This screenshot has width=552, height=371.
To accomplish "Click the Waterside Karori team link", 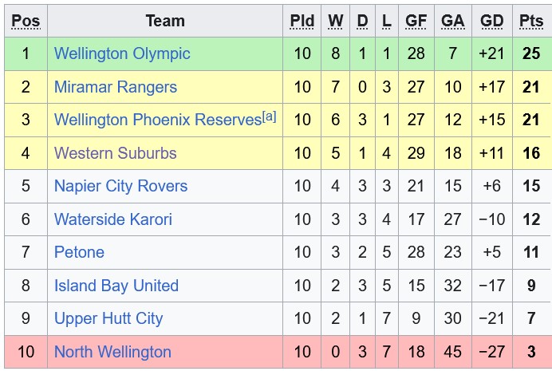I will 113,219.
